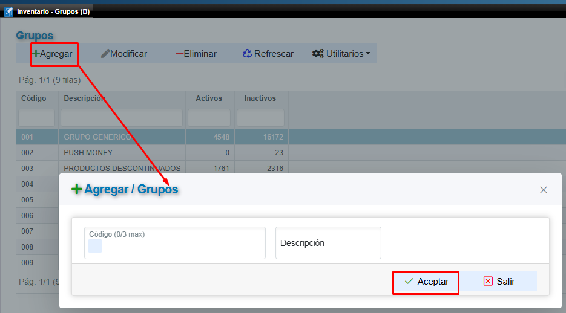Click the Pág. 1/1 (9 filas) top pager text
The image size is (566, 313).
(50, 80)
